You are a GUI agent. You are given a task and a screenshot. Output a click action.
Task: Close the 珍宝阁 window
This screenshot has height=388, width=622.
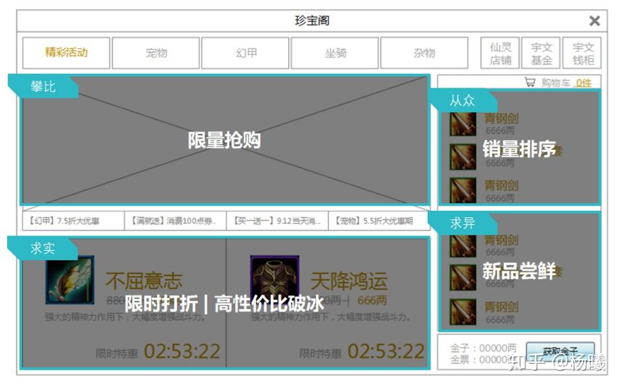click(x=594, y=21)
